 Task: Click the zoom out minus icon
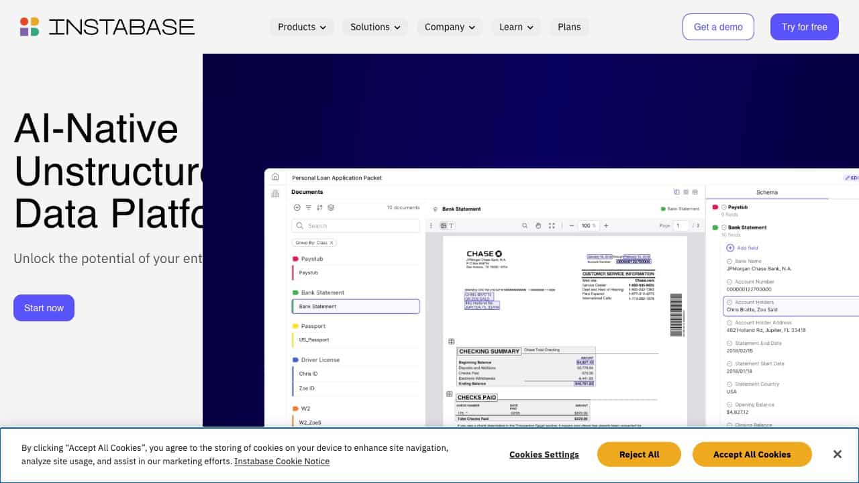[572, 226]
